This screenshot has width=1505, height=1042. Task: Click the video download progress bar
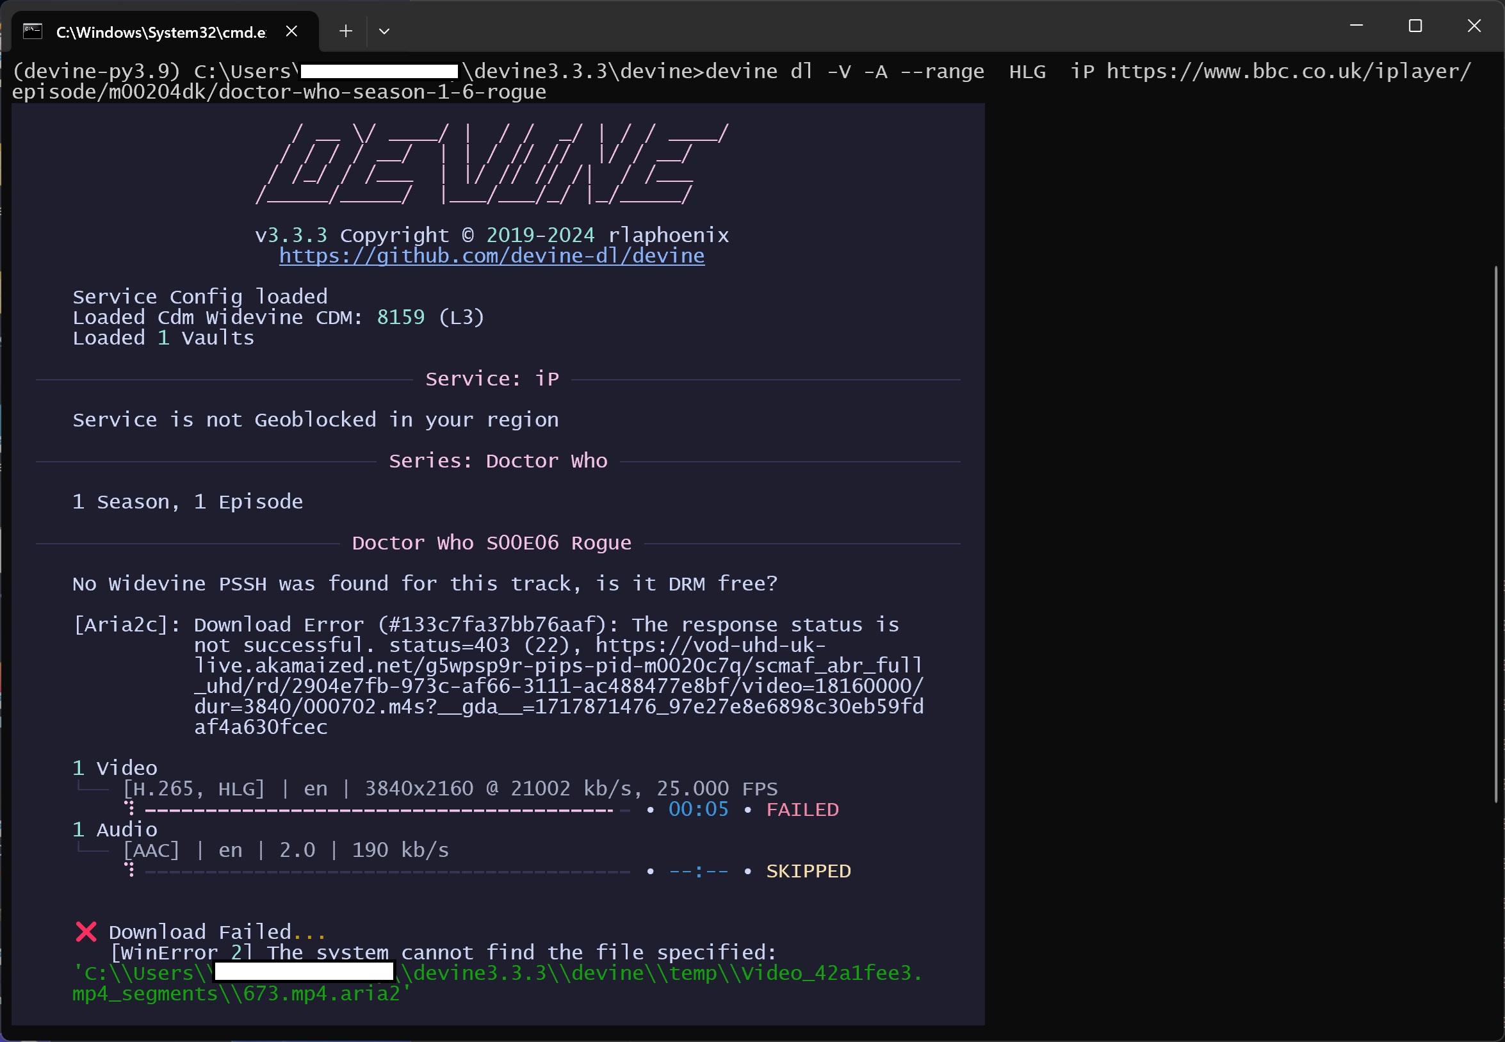tap(378, 810)
